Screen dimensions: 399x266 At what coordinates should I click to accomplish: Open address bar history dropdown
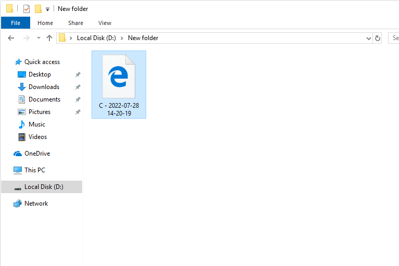[368, 39]
